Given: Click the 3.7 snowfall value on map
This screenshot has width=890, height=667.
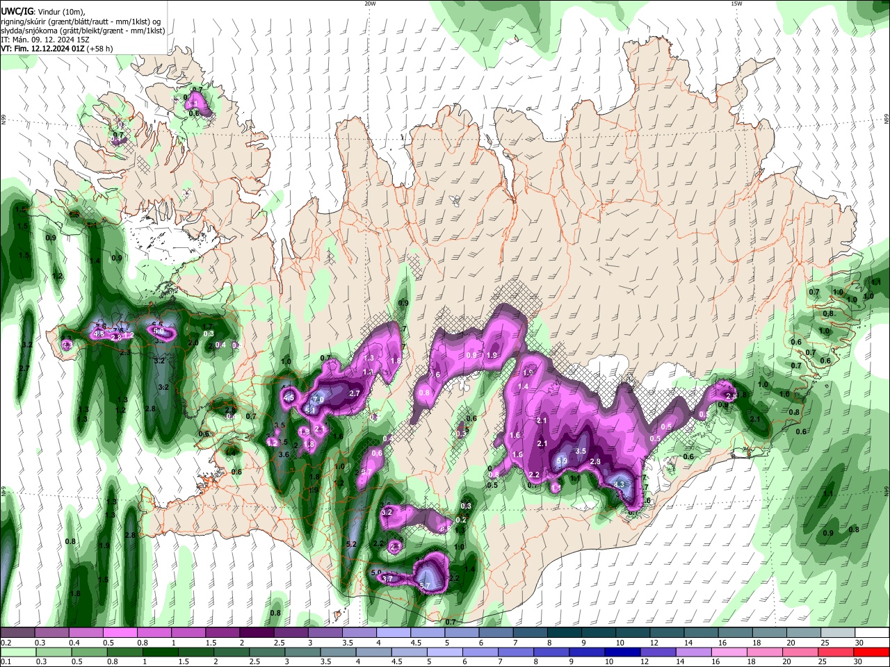Looking at the screenshot, I should point(388,579).
